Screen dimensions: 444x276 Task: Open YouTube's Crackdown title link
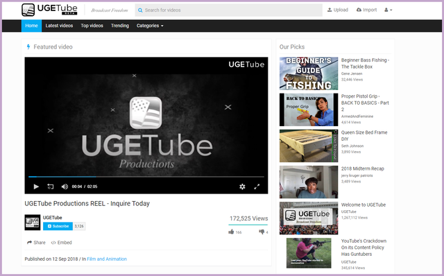tap(364, 248)
